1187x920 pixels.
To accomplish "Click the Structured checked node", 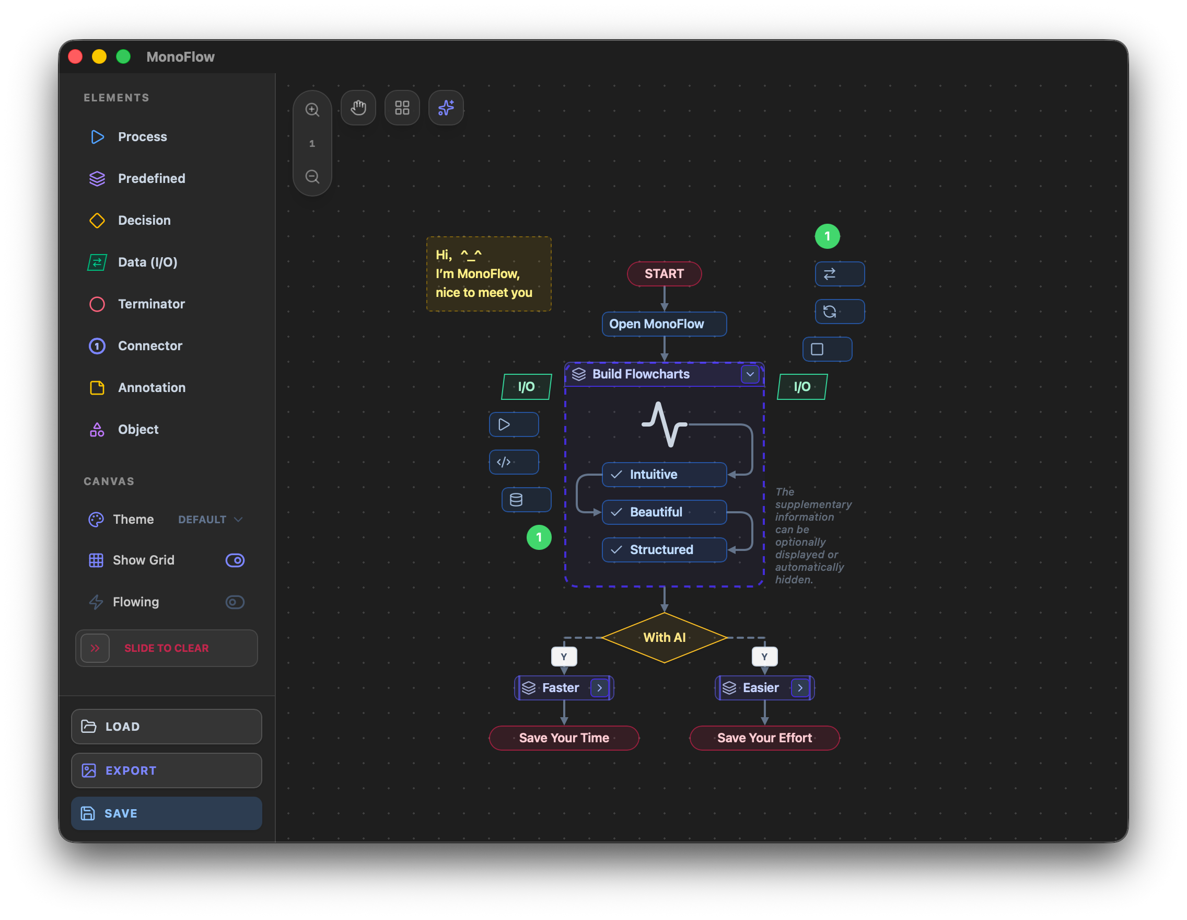I will tap(664, 550).
